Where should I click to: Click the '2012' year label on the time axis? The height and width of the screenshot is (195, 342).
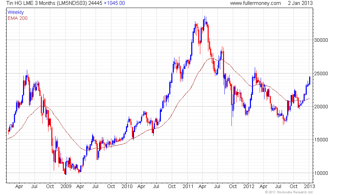249,187
